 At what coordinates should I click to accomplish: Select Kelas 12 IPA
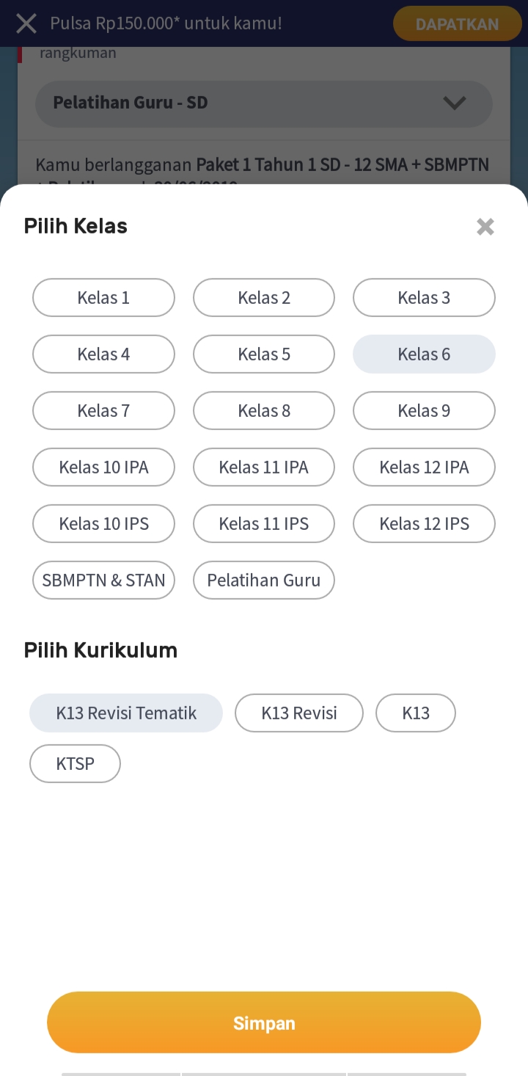click(424, 467)
